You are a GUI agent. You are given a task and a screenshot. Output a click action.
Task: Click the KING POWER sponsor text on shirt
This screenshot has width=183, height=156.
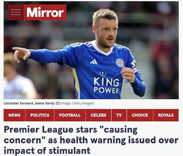pyautogui.click(x=106, y=86)
